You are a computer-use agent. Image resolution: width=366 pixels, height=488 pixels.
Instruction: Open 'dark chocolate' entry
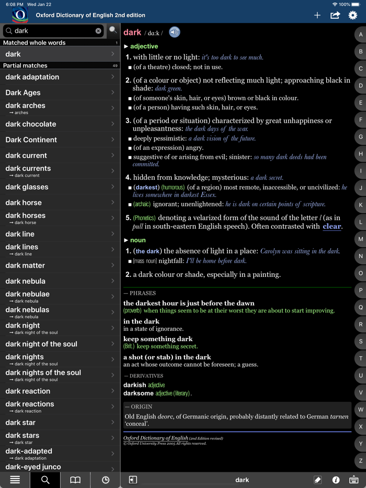coord(60,124)
